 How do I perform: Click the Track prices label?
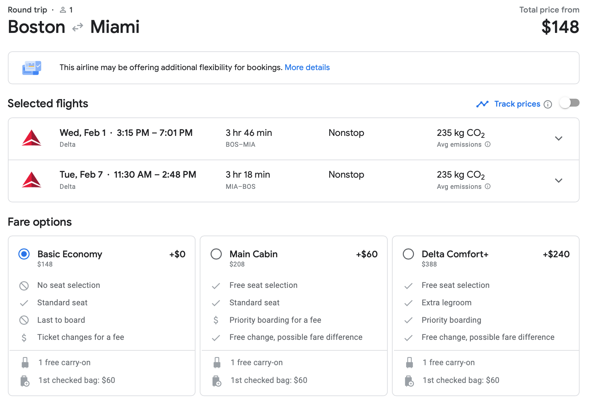click(517, 104)
